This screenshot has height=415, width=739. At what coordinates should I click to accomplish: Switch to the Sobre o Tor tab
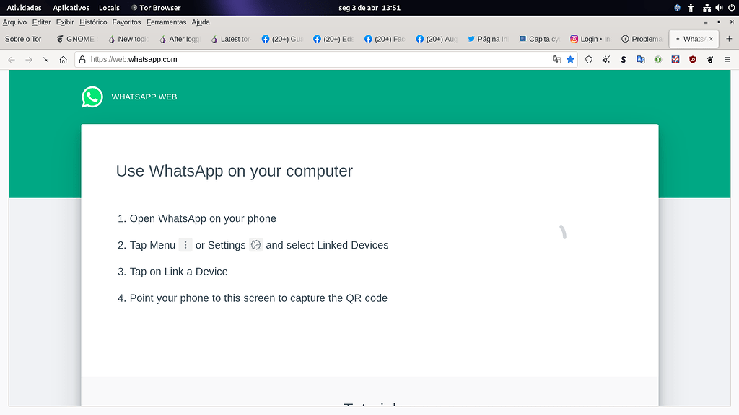(25, 39)
